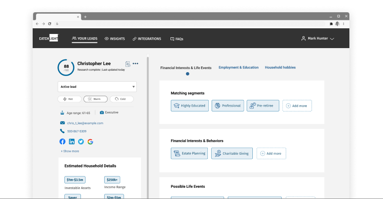Set lead temperature to Cold
Image resolution: width=383 pixels, height=199 pixels.
[x=122, y=99]
